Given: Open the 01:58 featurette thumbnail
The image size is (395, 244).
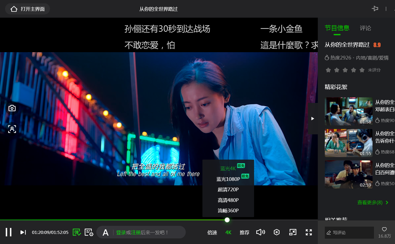Looking at the screenshot, I should coord(349,111).
